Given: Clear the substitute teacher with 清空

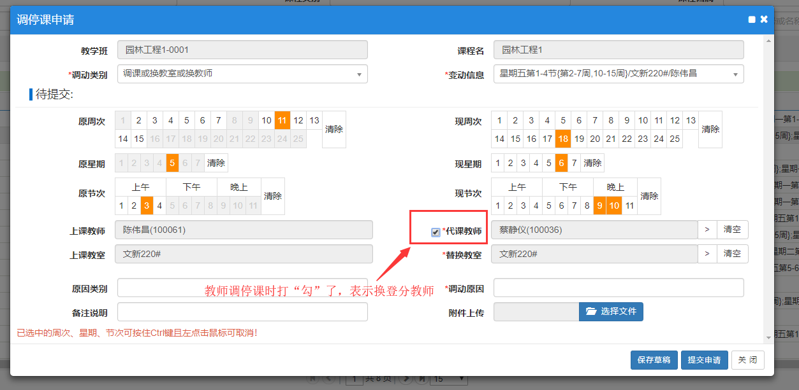Looking at the screenshot, I should [x=732, y=230].
